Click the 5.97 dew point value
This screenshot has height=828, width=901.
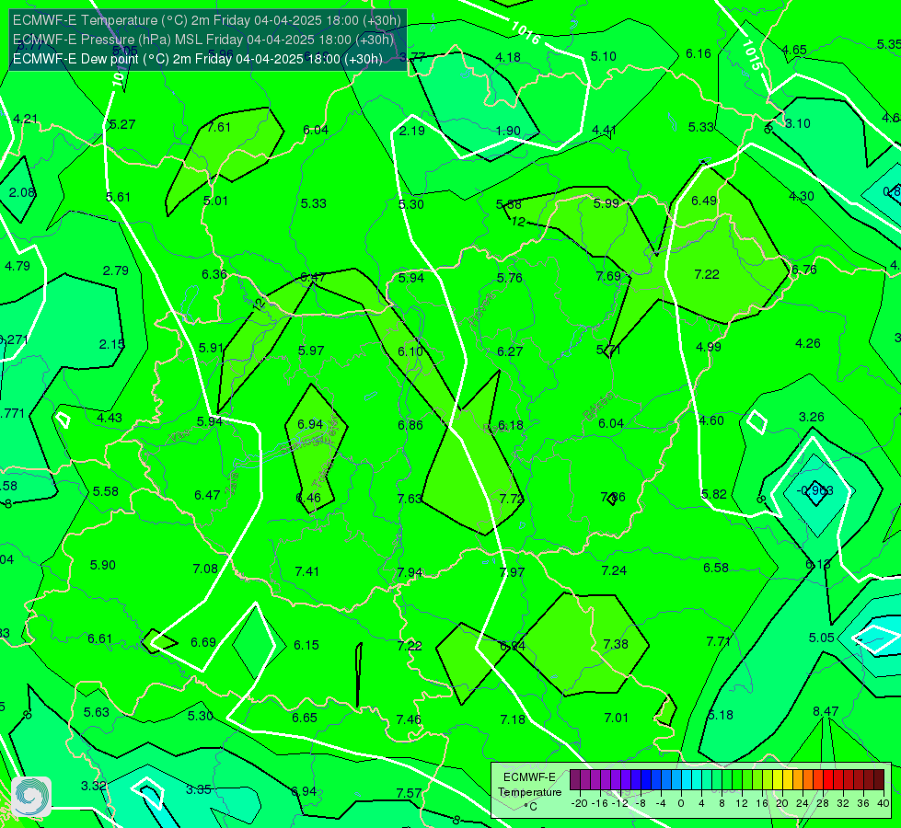coord(311,350)
